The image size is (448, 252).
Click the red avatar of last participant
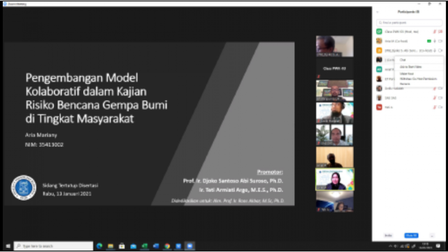pyautogui.click(x=379, y=107)
